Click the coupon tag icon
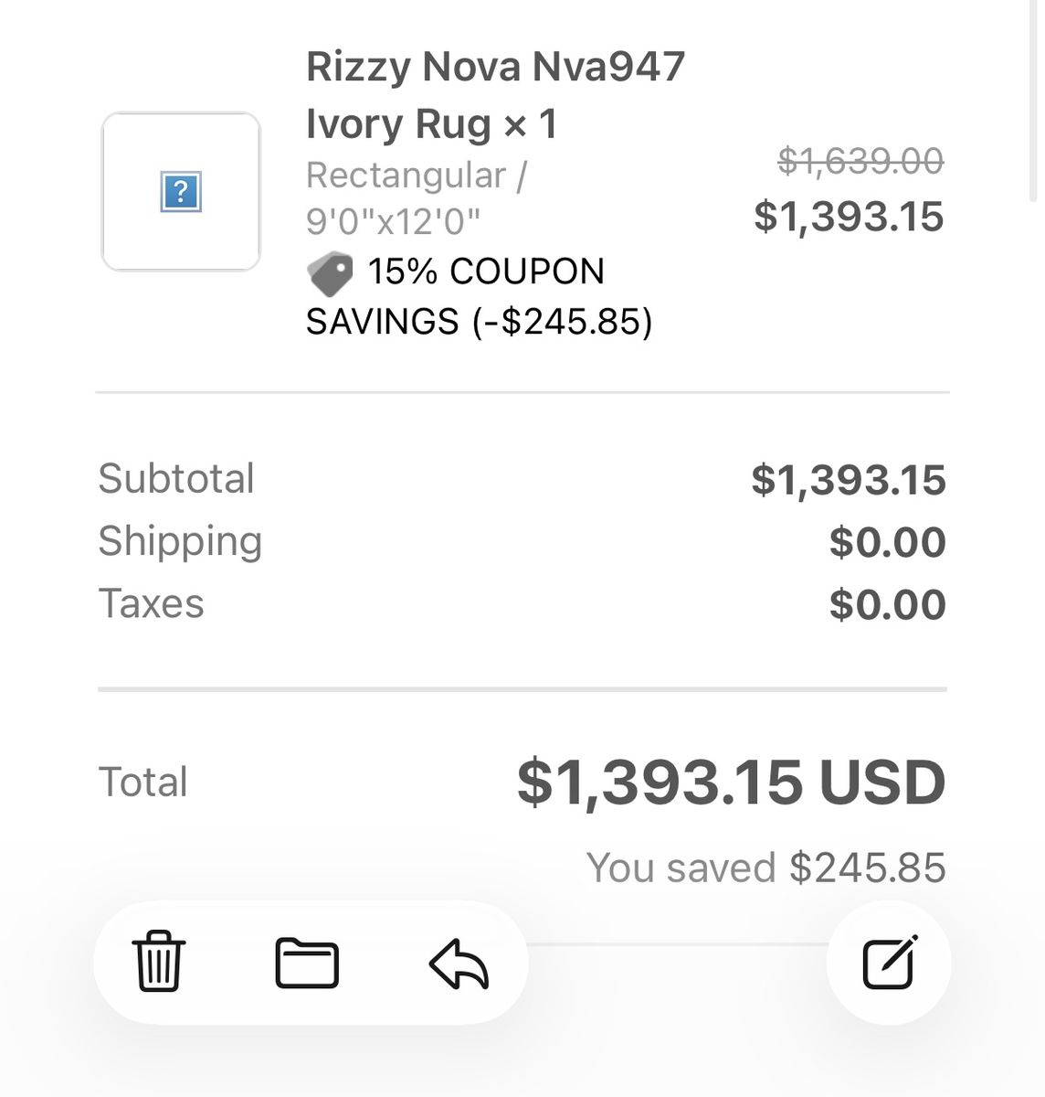Screen dimensions: 1045x1097 click(330, 272)
